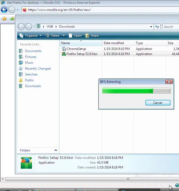This screenshot has width=179, height=191.
Task: Expand the Folders pane chevron
Action: (x=56, y=150)
